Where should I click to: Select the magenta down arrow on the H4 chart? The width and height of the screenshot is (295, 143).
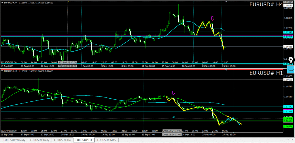click(x=212, y=19)
